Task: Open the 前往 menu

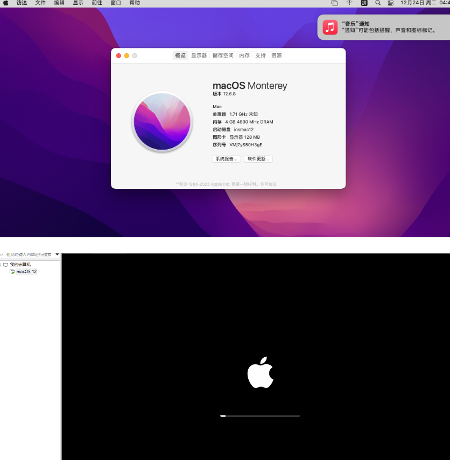Action: pos(96,3)
